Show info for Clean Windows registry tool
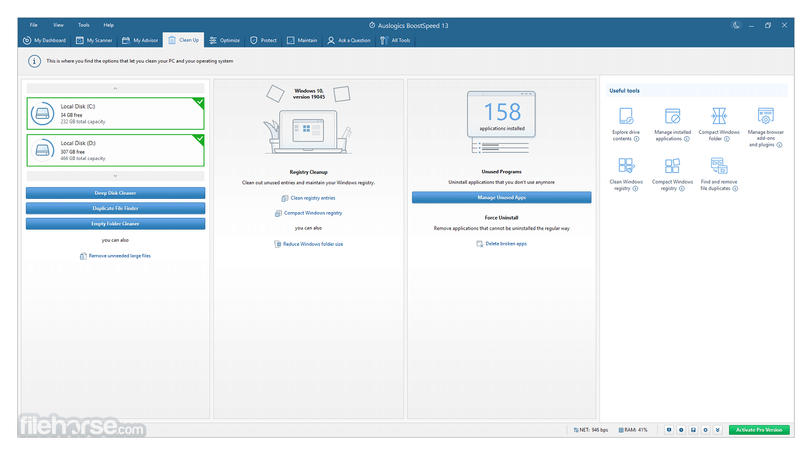Image resolution: width=812 pixels, height=455 pixels. pos(635,188)
